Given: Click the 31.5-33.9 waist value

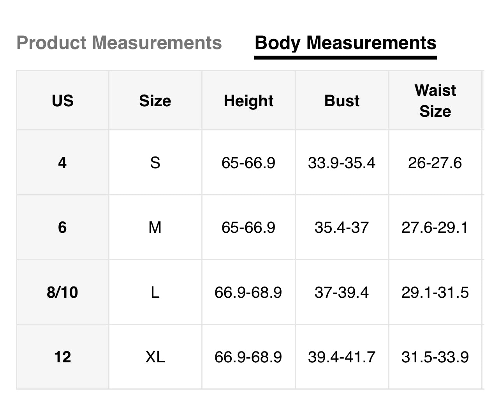Looking at the screenshot, I should pos(435,357).
